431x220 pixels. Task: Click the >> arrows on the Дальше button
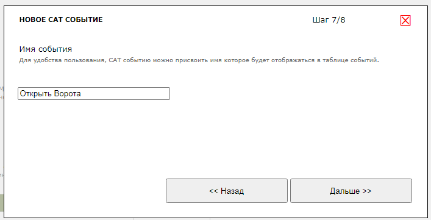pyautogui.click(x=366, y=191)
